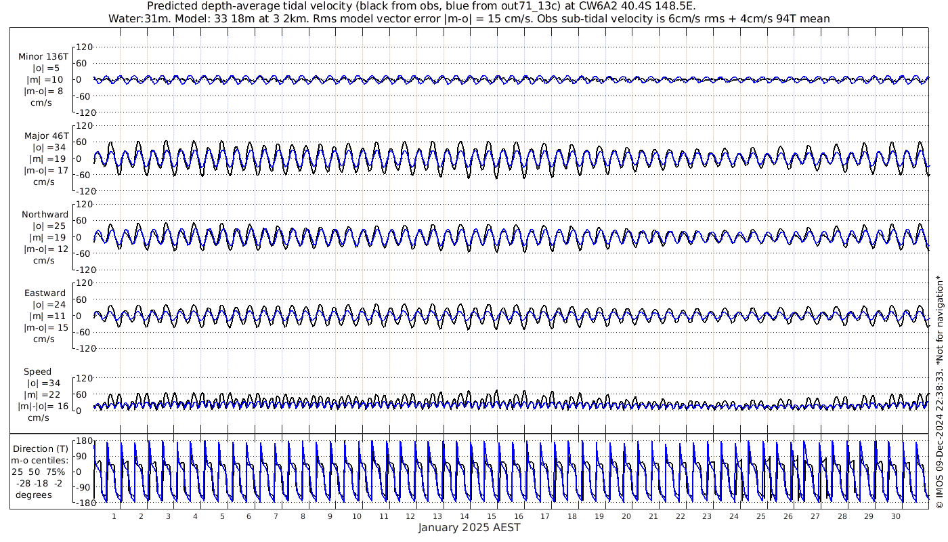Image resolution: width=948 pixels, height=542 pixels.
Task: Select "|m|-|o|= 16" in the Speed panel
Action: tap(42, 406)
